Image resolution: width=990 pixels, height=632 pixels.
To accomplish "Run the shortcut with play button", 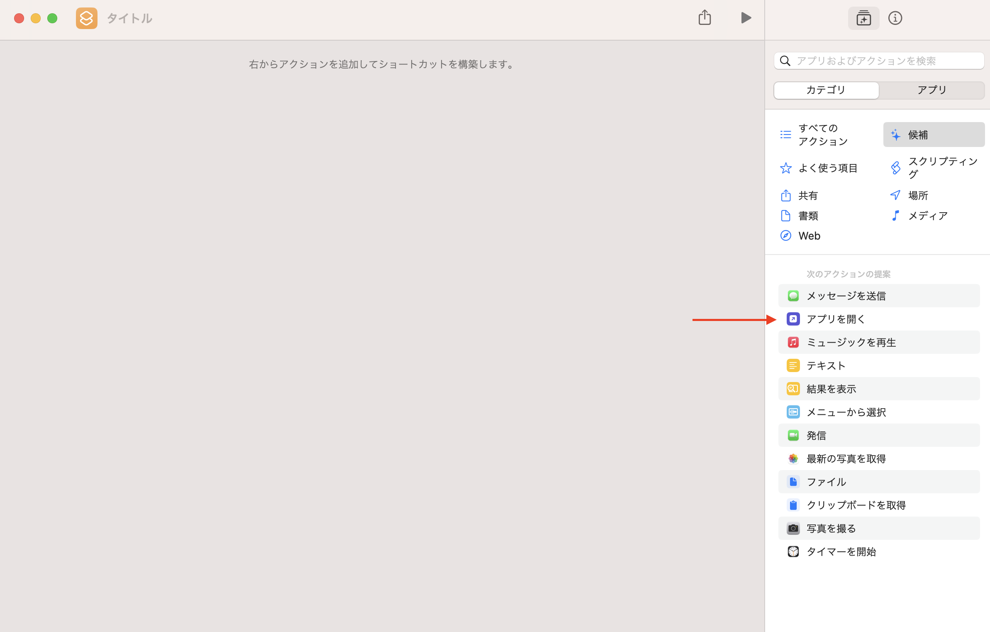I will (746, 18).
